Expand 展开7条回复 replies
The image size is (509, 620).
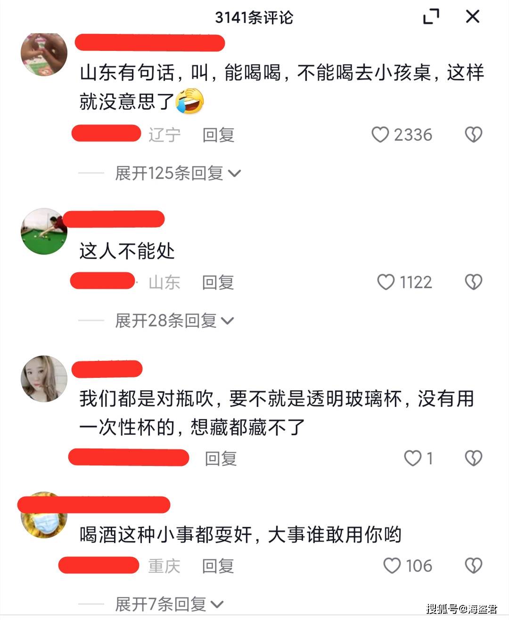(169, 604)
